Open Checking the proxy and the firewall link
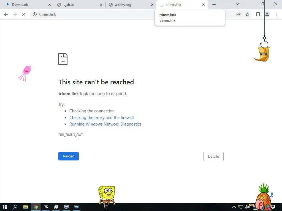Image resolution: width=282 pixels, height=211 pixels. [101, 118]
